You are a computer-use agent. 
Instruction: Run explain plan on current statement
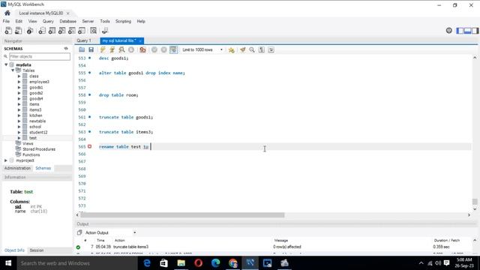121,49
